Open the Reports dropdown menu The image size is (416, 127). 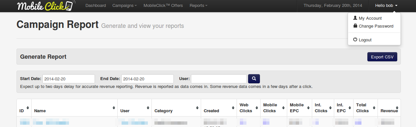coord(198,6)
